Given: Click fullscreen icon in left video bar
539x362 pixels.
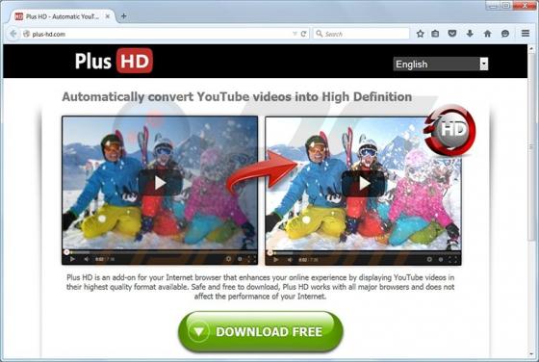Looking at the screenshot, I should pyautogui.click(x=251, y=259).
